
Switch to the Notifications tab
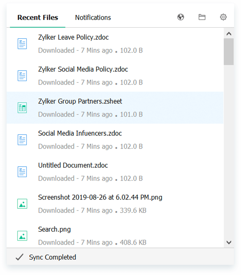click(93, 18)
